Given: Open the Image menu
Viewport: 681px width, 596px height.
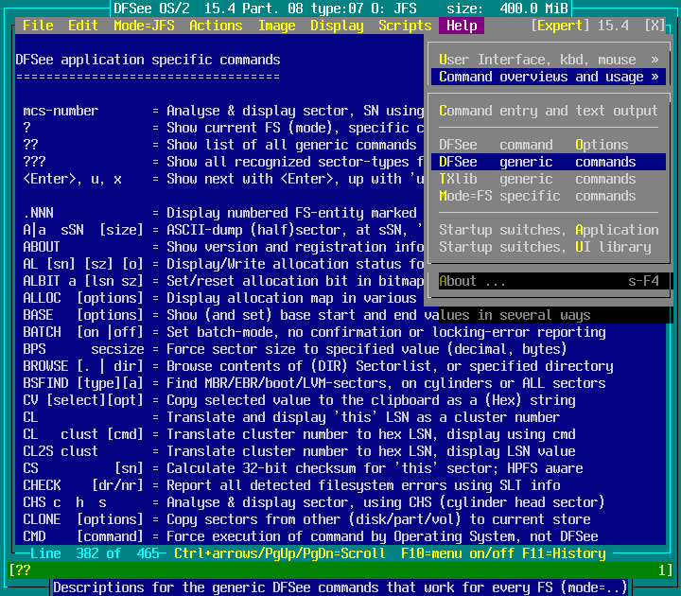Looking at the screenshot, I should pyautogui.click(x=276, y=26).
